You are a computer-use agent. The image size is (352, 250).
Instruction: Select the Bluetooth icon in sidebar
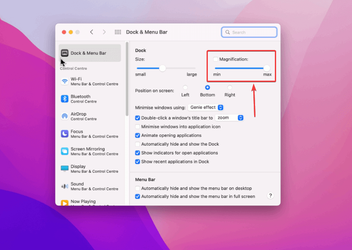pos(64,99)
